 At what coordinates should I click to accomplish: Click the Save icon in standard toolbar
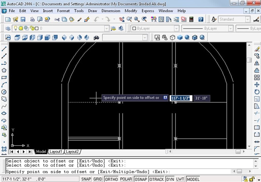(23, 19)
